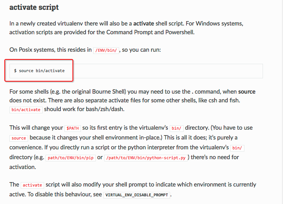The height and width of the screenshot is (204, 283).
Task: Click the bold "activate" word in first paragraph
Action: pos(144,24)
